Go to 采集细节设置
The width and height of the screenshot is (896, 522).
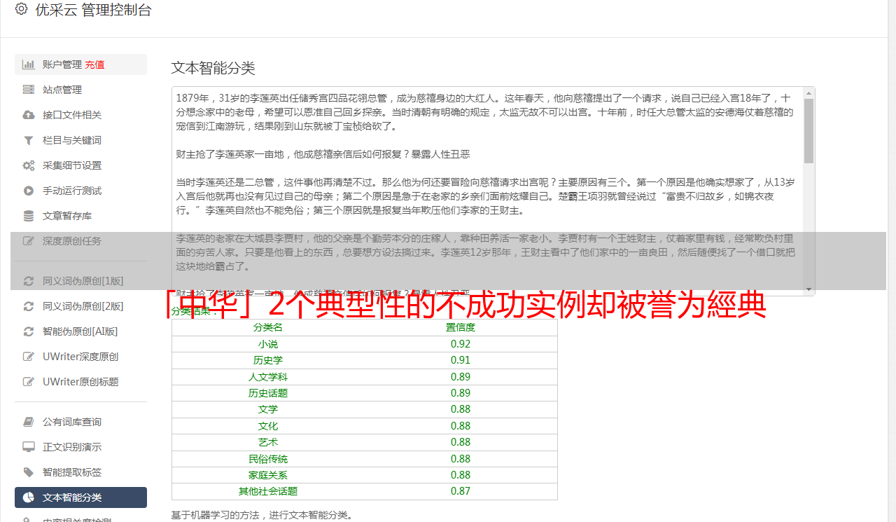click(x=80, y=165)
